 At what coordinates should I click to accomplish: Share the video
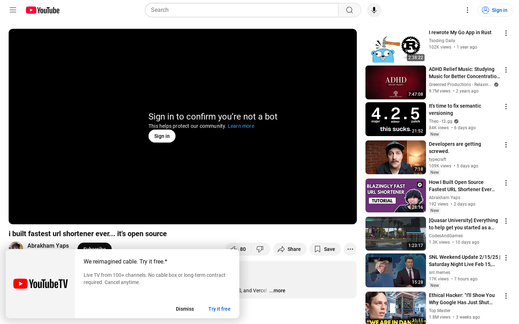290,249
